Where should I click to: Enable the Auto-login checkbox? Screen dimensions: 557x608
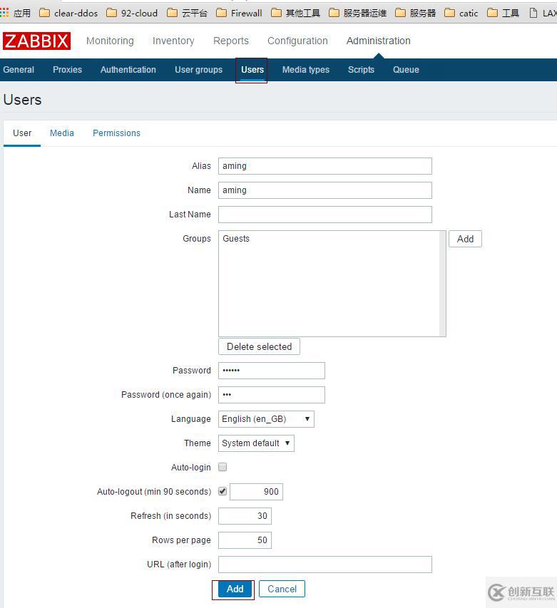point(223,468)
